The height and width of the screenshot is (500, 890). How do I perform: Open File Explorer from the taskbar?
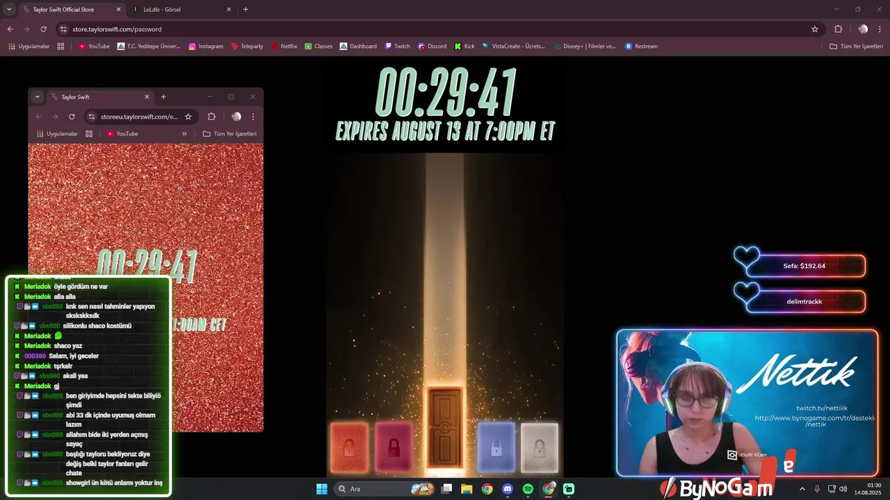[x=467, y=489]
